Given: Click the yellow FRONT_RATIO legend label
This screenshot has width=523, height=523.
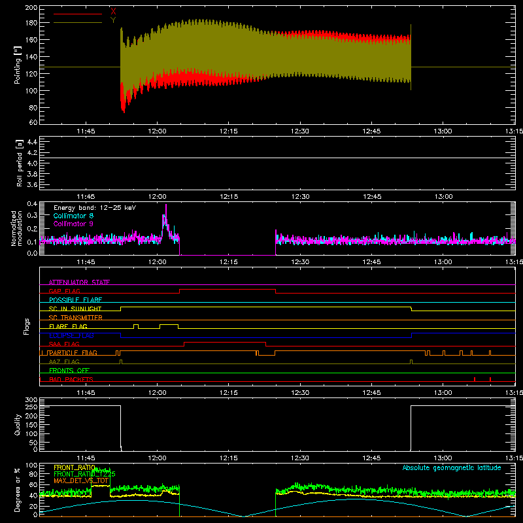Looking at the screenshot, I should [75, 467].
